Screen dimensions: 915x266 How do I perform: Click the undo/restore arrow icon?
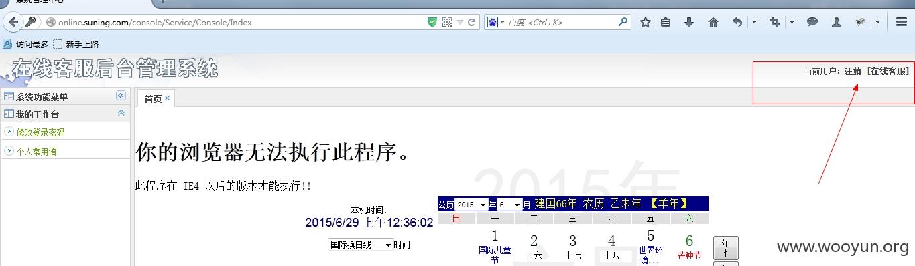[737, 22]
